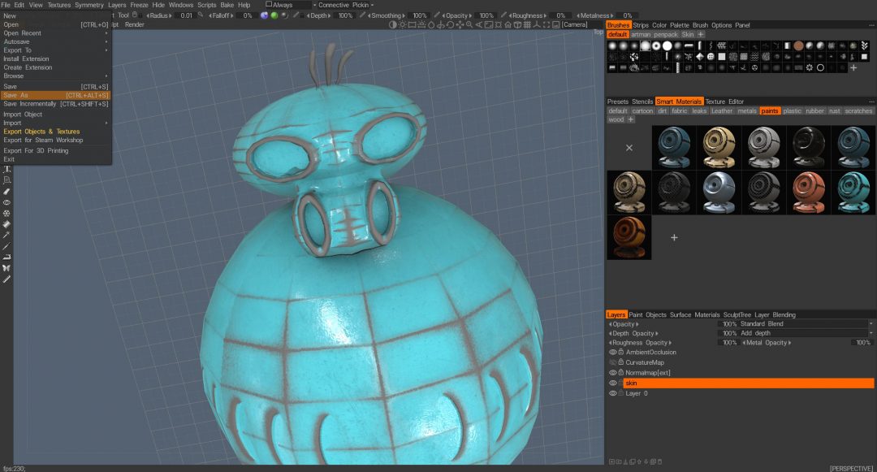Select the metals material category
877x472 pixels.
coord(747,110)
